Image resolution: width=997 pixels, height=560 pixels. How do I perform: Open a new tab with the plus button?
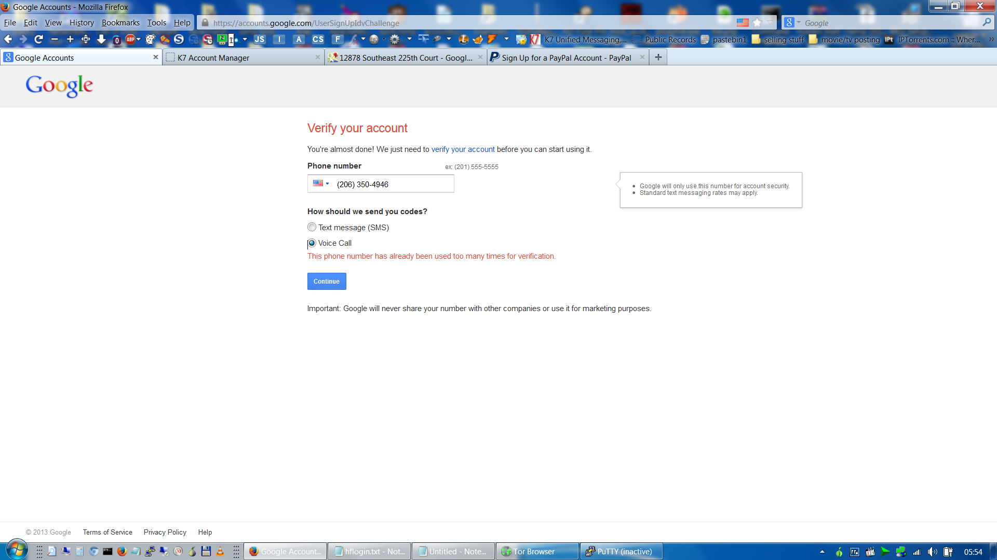pyautogui.click(x=658, y=57)
